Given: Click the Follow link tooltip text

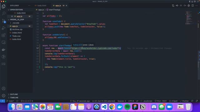Looking at the screenshot, I should (77, 45).
